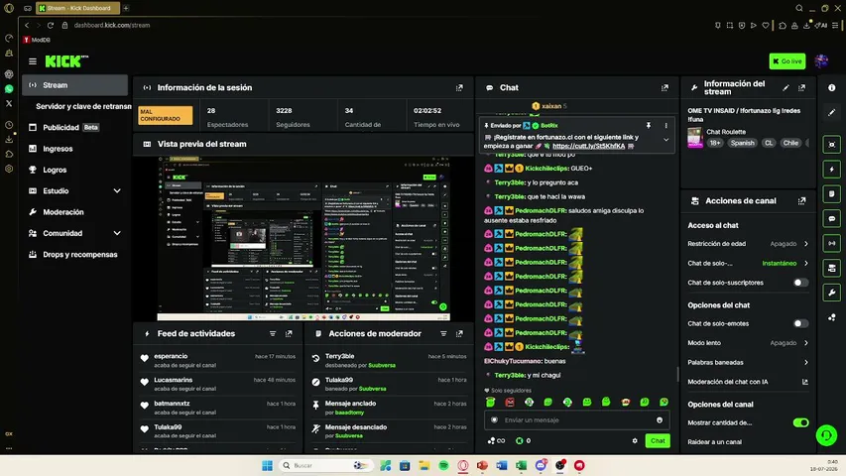Open Windows Start menu

click(267, 465)
